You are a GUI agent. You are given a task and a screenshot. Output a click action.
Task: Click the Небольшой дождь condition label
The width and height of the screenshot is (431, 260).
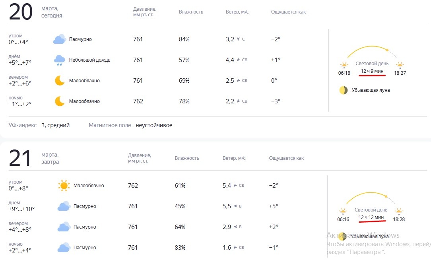pos(89,60)
